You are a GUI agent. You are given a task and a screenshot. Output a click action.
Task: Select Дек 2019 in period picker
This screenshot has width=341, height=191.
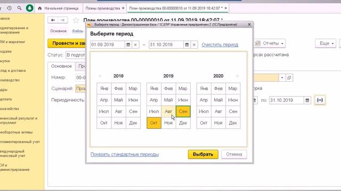(x=183, y=123)
